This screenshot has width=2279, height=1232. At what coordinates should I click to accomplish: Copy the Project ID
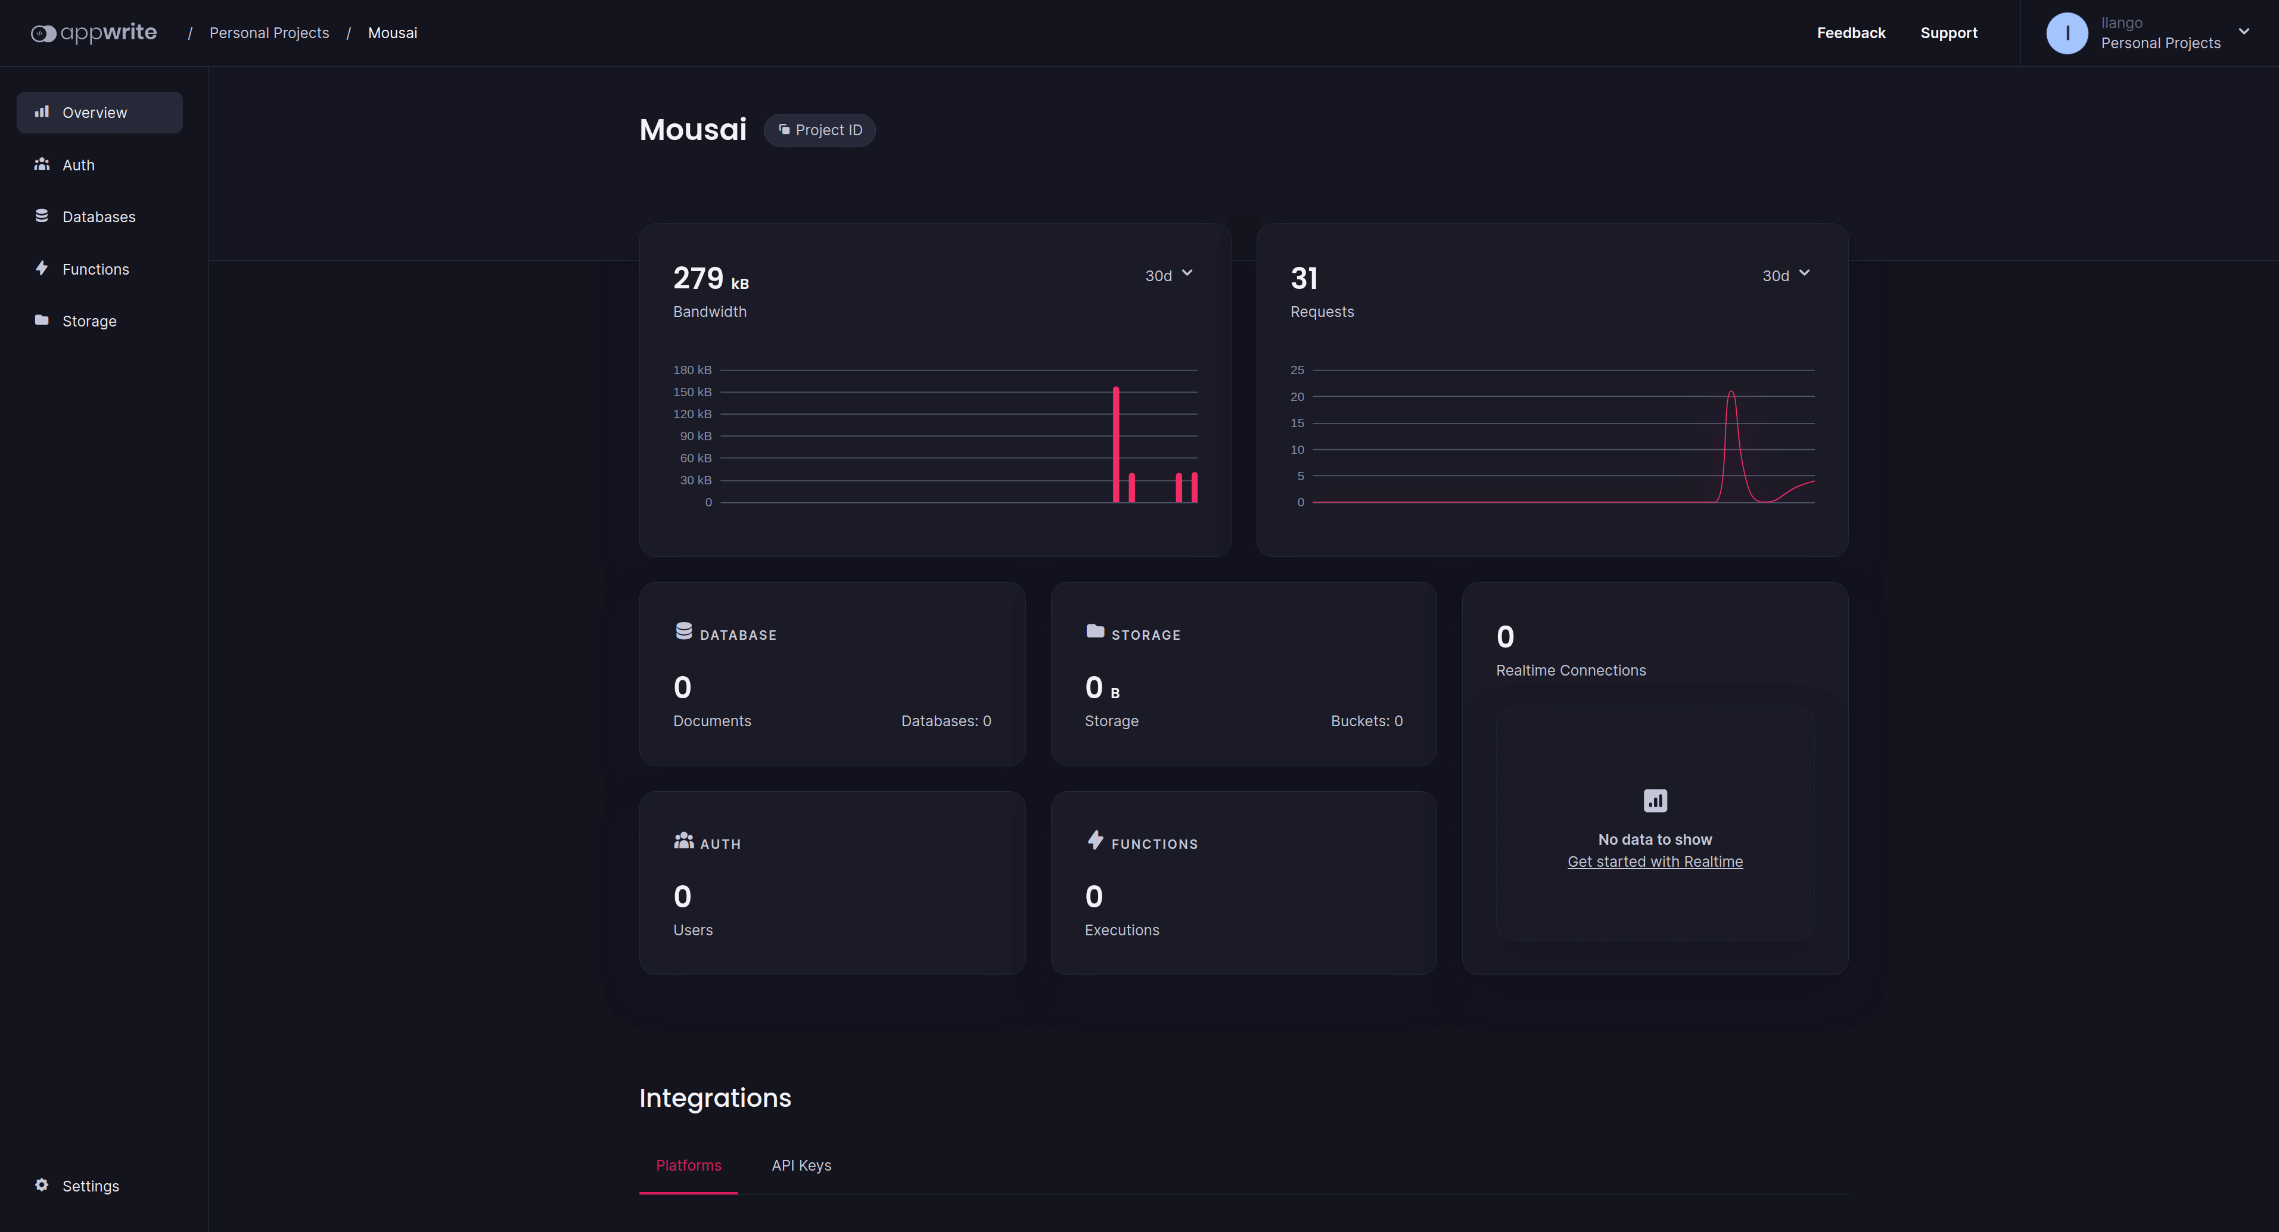[819, 130]
